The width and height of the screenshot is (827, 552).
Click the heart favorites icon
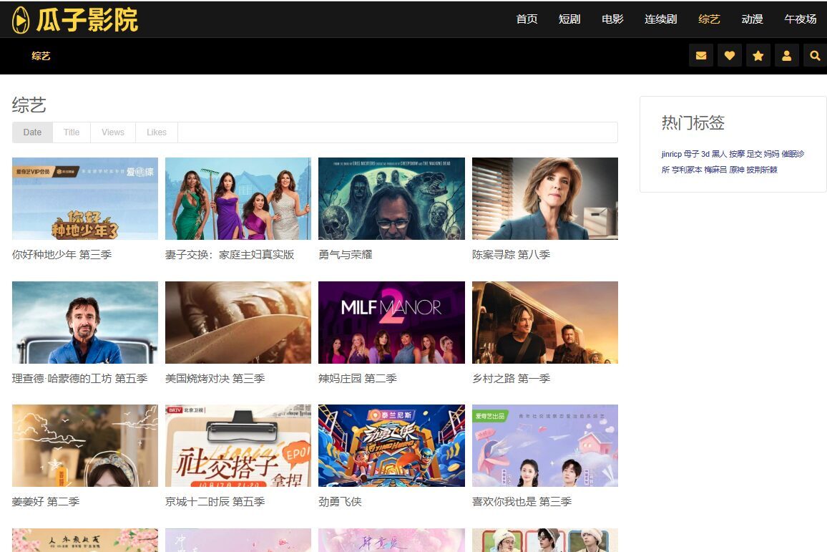point(729,56)
